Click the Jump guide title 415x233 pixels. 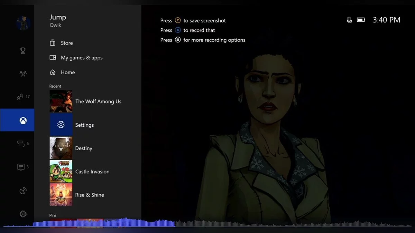(x=57, y=17)
